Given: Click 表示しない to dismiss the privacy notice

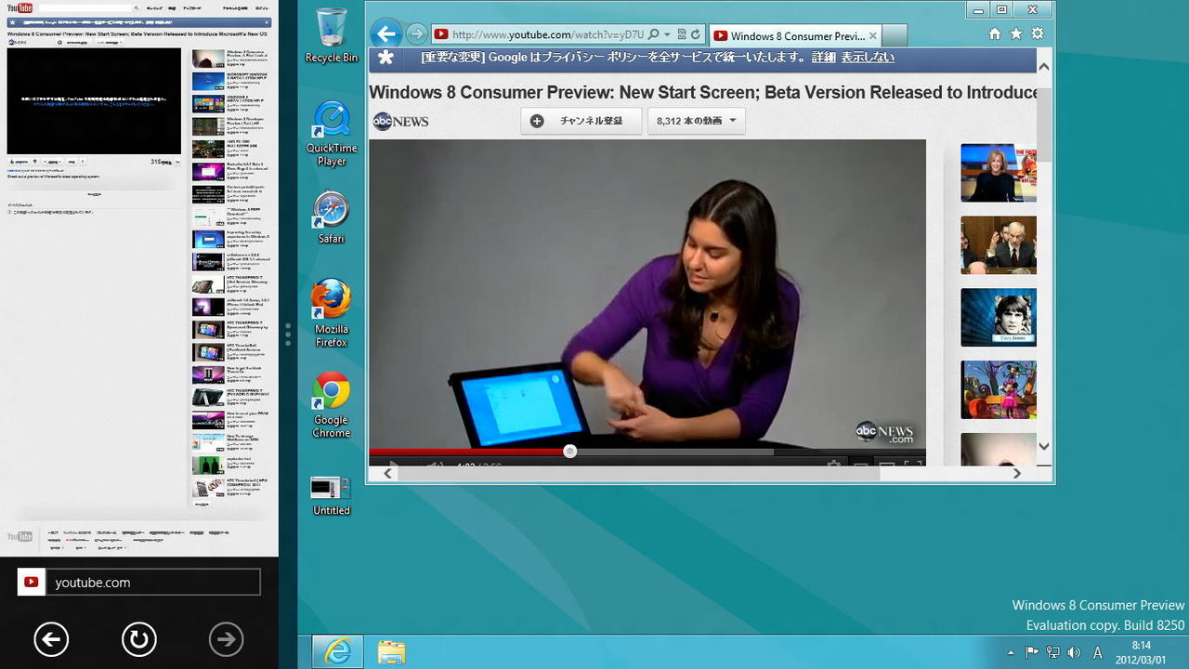Looking at the screenshot, I should tap(868, 58).
